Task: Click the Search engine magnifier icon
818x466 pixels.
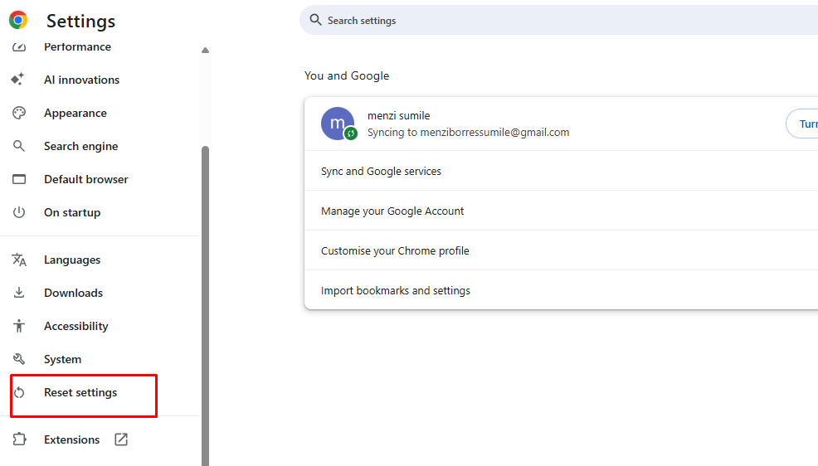Action: pos(18,146)
